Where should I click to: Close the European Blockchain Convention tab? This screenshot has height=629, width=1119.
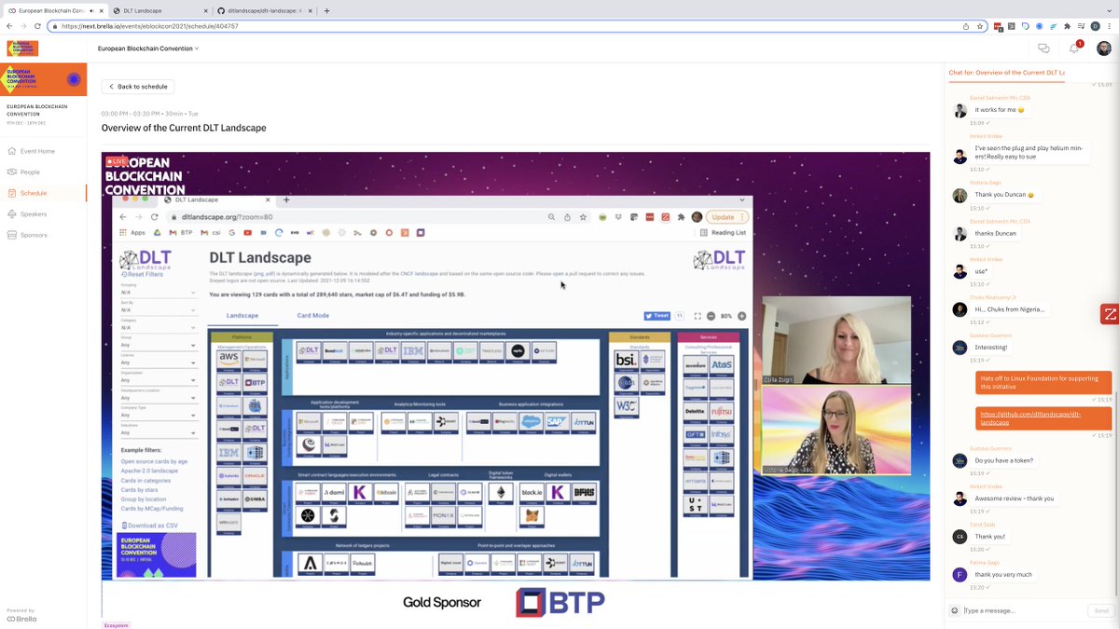click(x=101, y=10)
